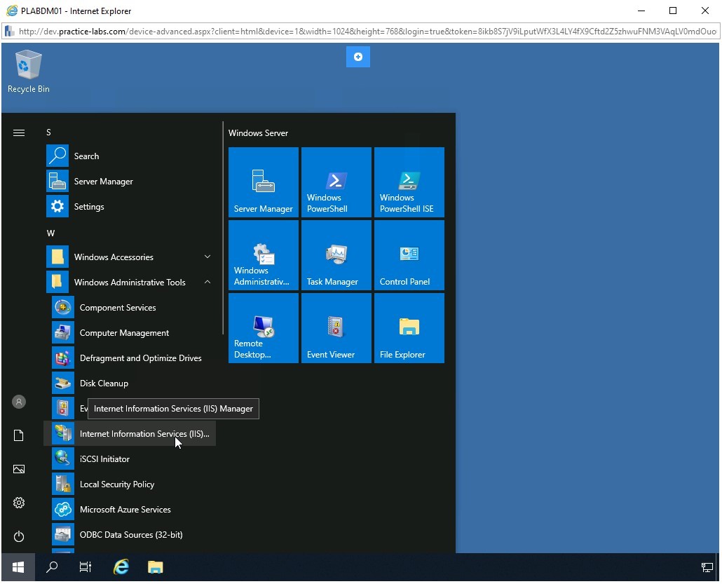Launch Windows PowerShell from its tile
The height and width of the screenshot is (584, 722).
[336, 182]
